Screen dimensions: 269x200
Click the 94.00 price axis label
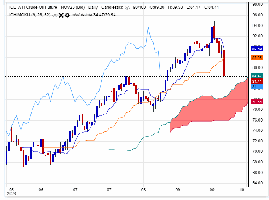point(258,26)
